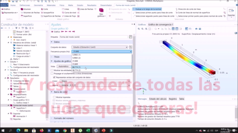Enable Evaluar a lo largo de la normal
This screenshot has width=238, height=133.
tap(147, 9)
